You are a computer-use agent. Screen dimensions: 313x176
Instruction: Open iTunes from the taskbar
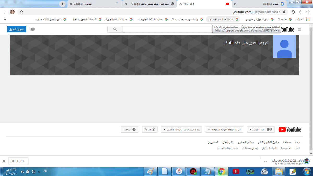coord(179,172)
